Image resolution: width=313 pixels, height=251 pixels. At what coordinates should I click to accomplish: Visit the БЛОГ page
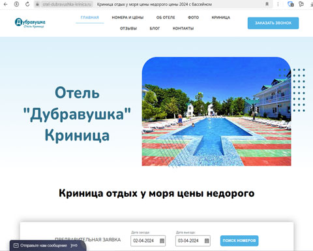155,28
